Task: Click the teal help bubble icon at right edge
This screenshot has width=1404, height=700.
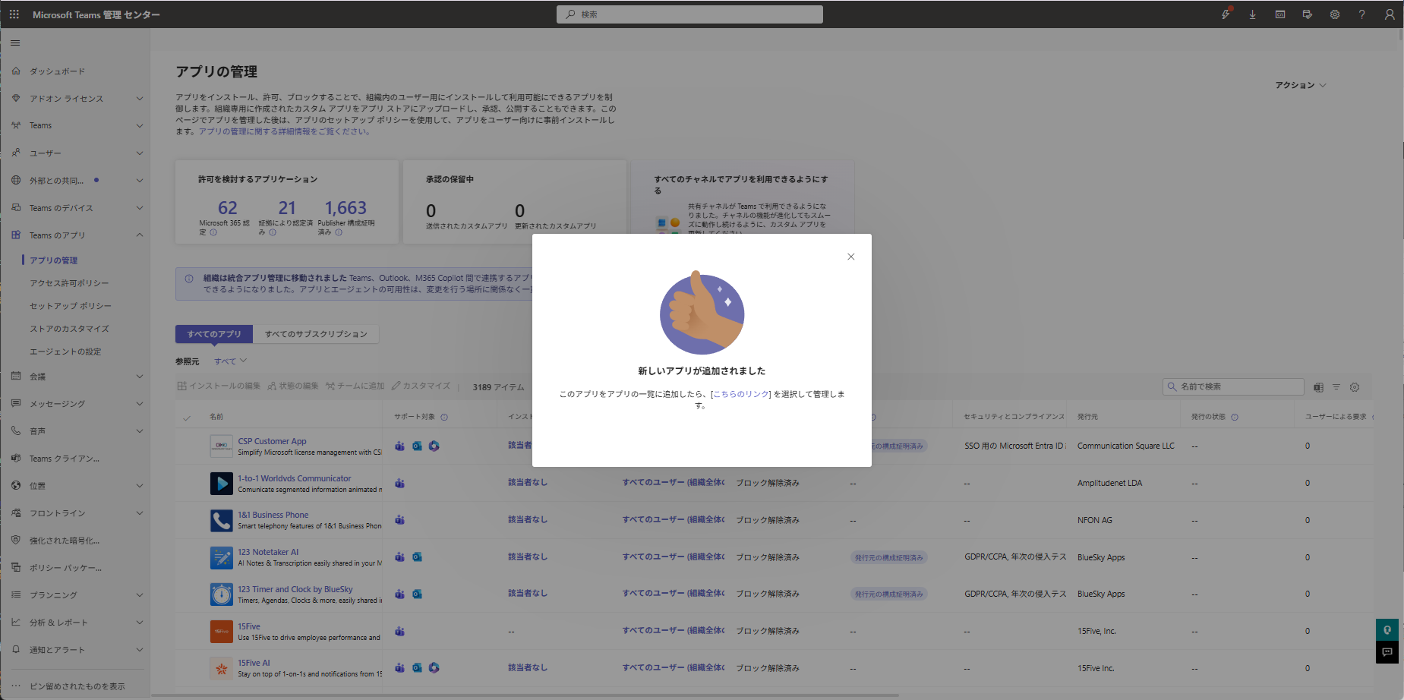Action: tap(1387, 630)
